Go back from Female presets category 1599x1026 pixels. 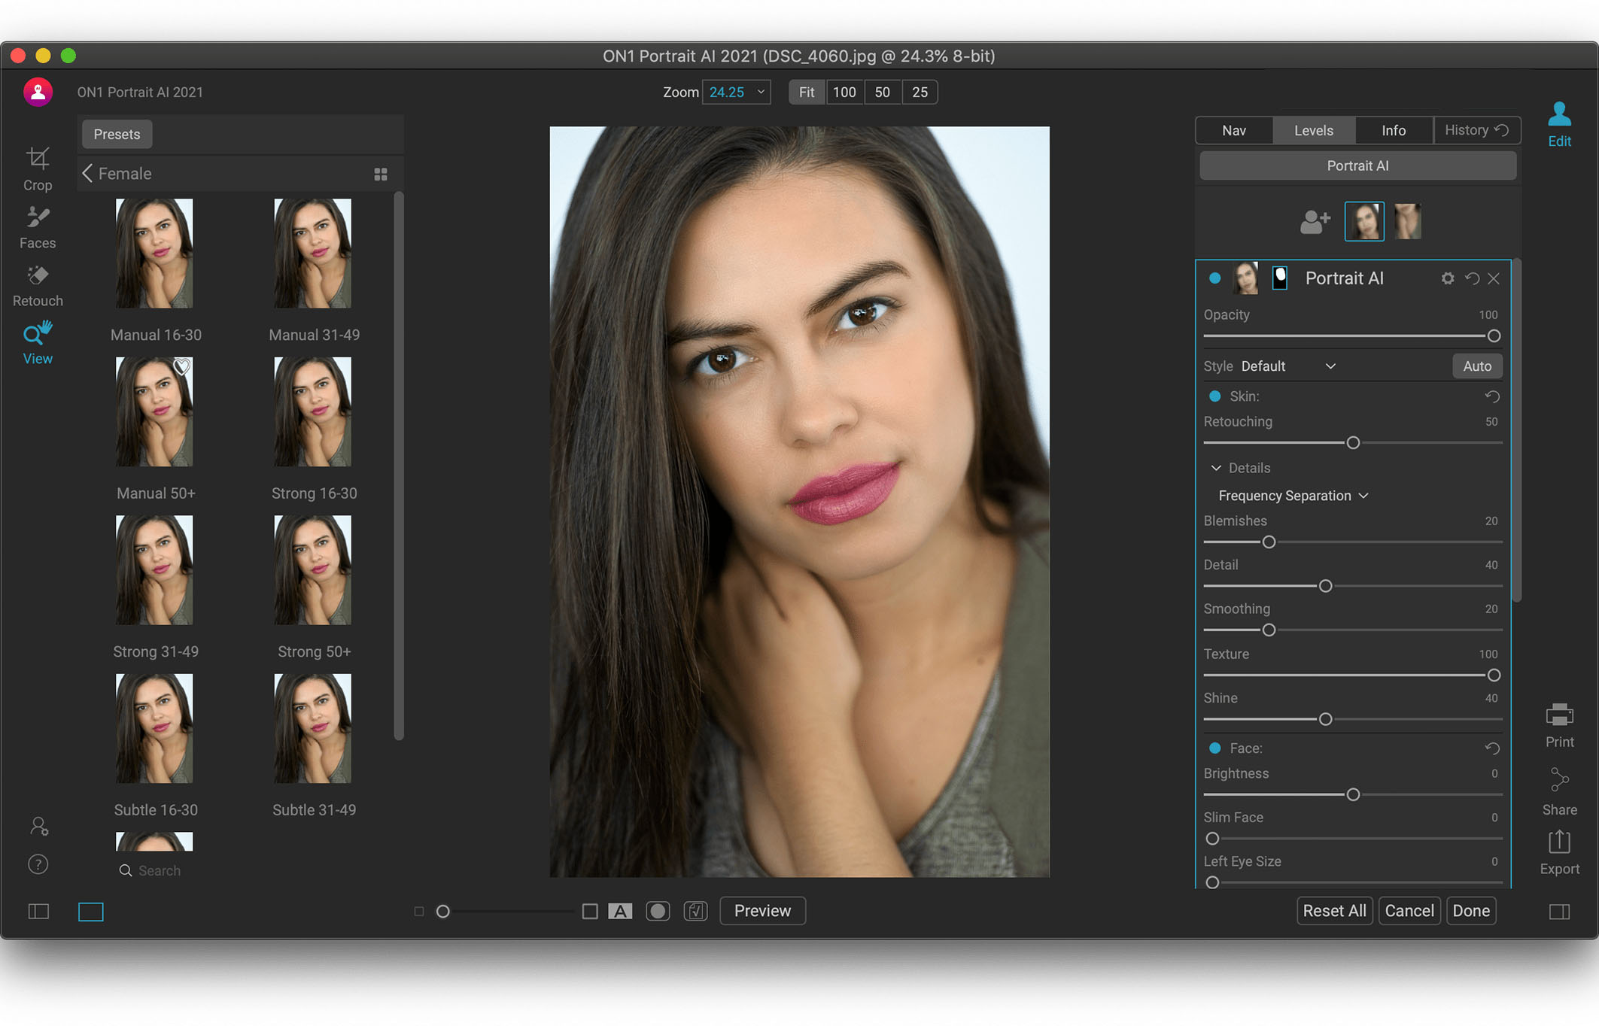tap(87, 174)
